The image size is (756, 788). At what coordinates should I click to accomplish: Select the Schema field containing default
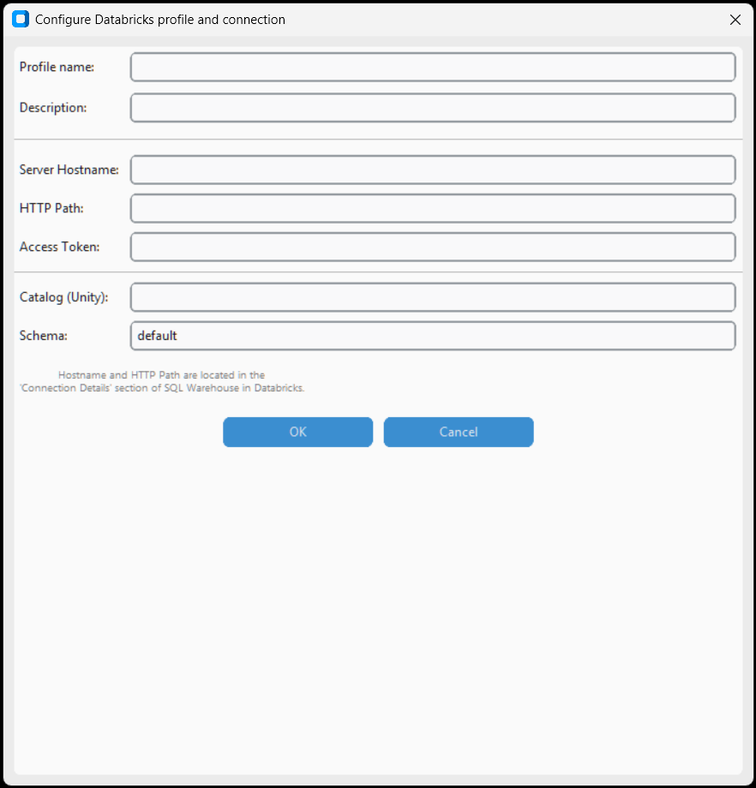[433, 336]
